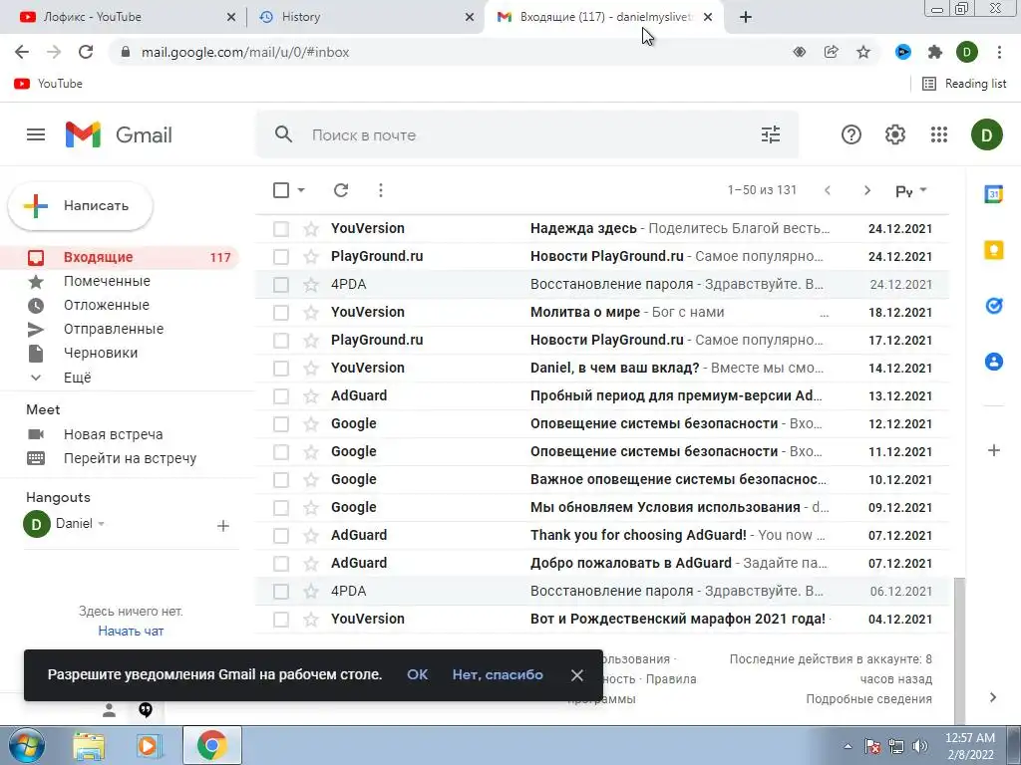Image resolution: width=1021 pixels, height=765 pixels.
Task: Open select-all dropdown arrow
Action: [x=301, y=190]
